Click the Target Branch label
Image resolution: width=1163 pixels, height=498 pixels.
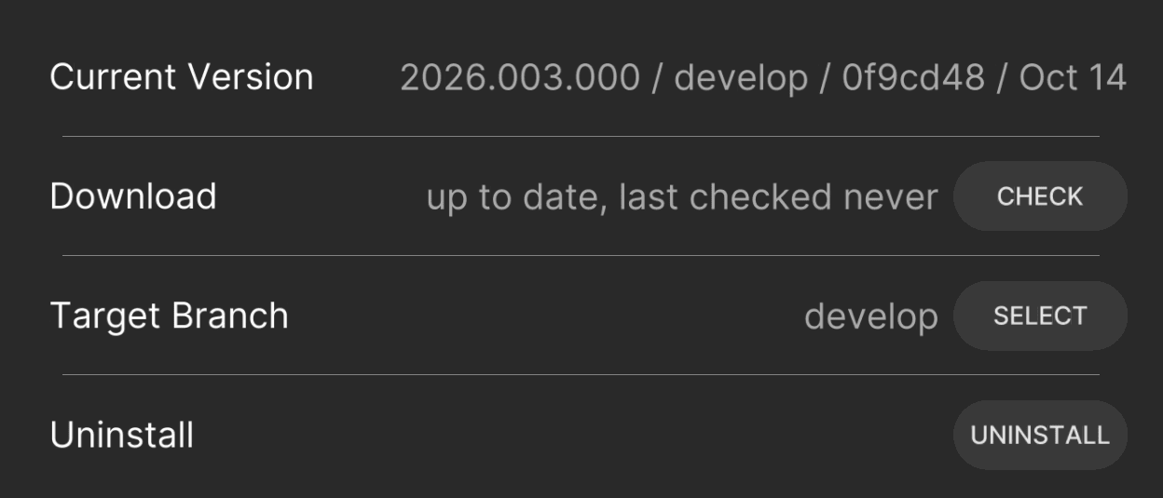170,316
